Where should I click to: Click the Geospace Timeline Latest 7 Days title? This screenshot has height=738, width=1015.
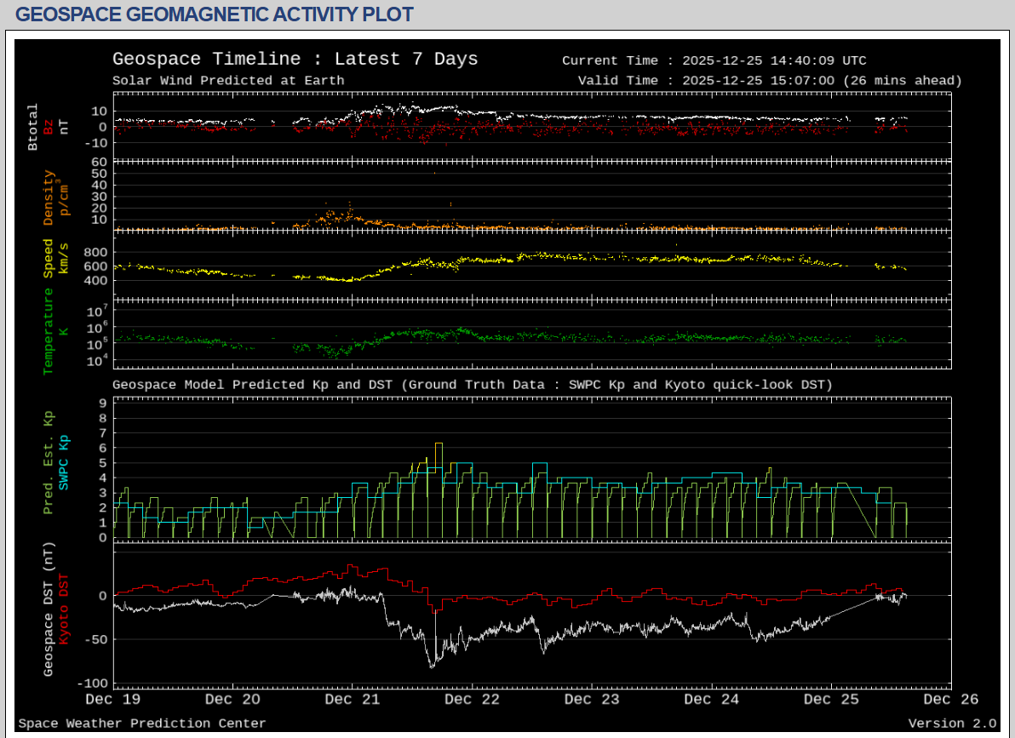(x=295, y=59)
